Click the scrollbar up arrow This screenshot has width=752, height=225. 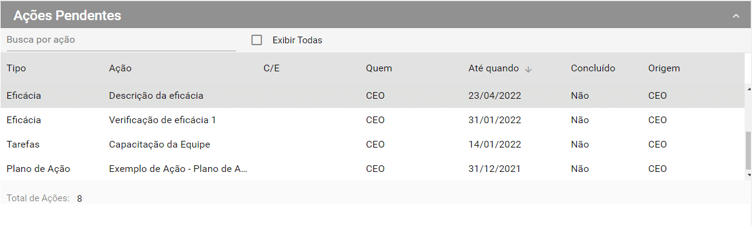point(748,88)
